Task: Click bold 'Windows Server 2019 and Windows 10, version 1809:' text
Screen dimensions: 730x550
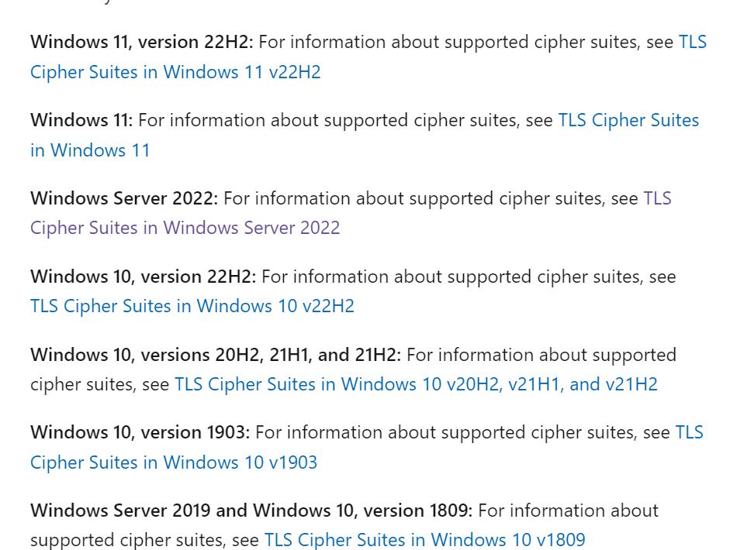Action: tap(251, 510)
